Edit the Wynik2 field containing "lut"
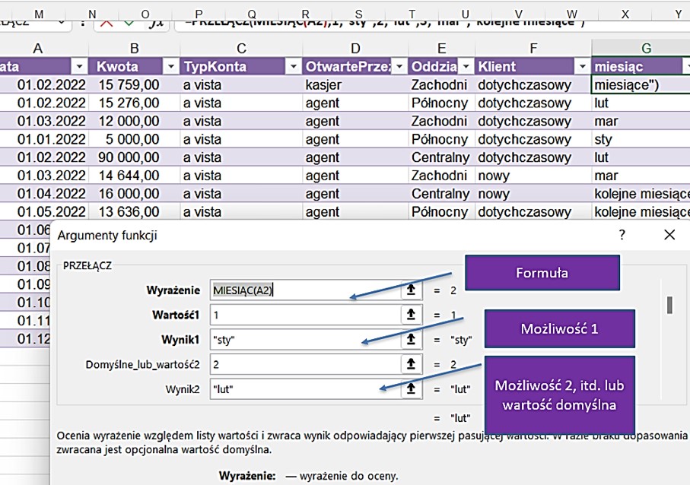This screenshot has height=485, width=690. [x=305, y=388]
